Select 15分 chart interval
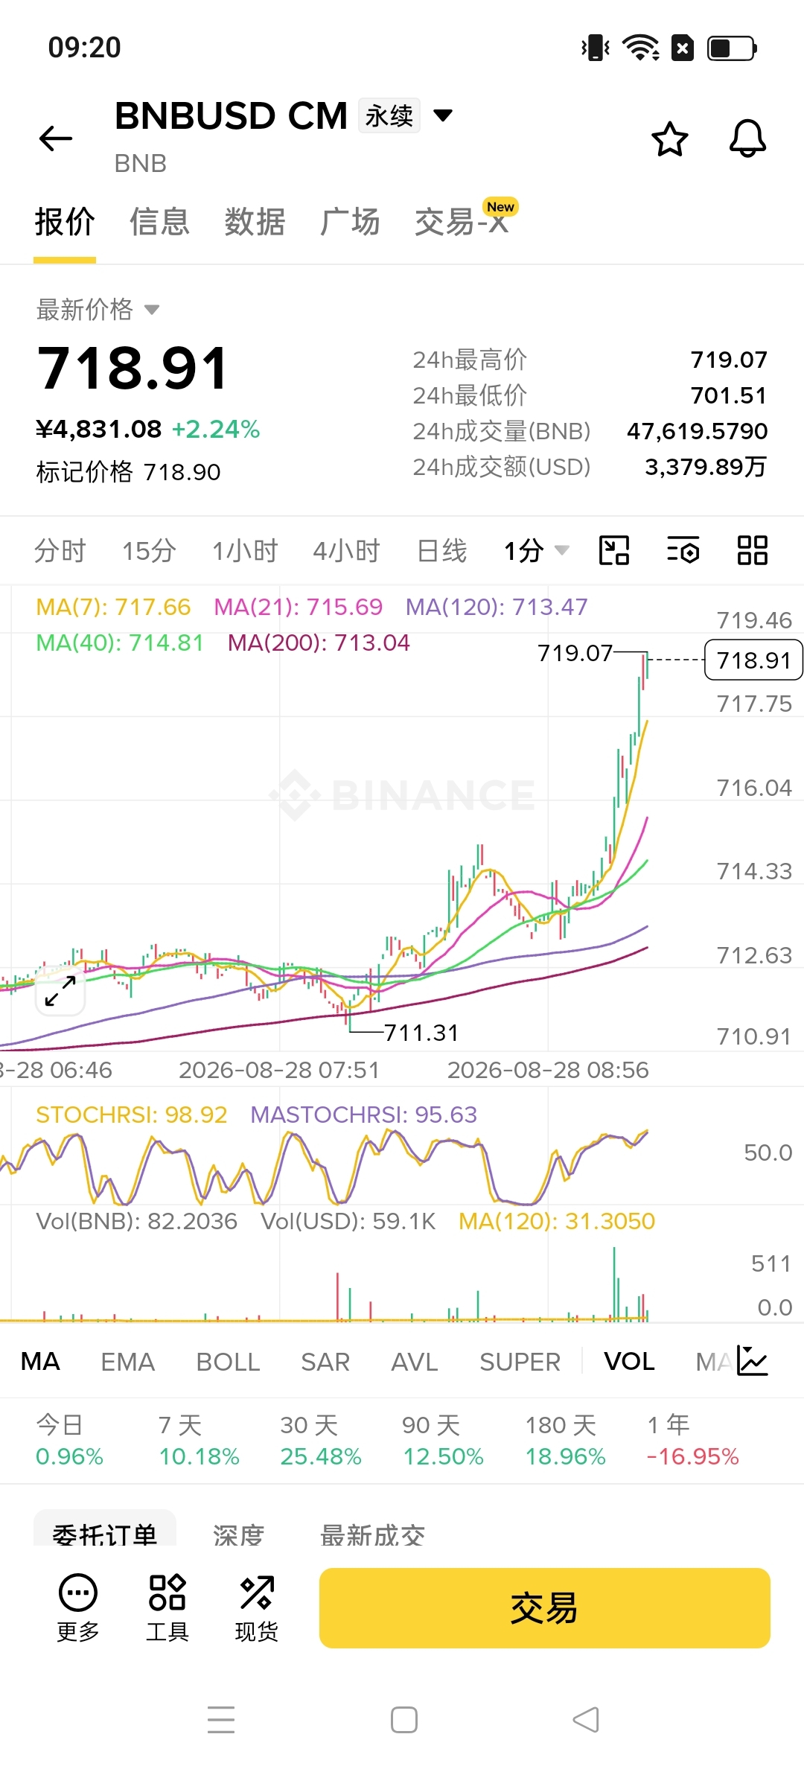The image size is (804, 1769). coord(149,551)
